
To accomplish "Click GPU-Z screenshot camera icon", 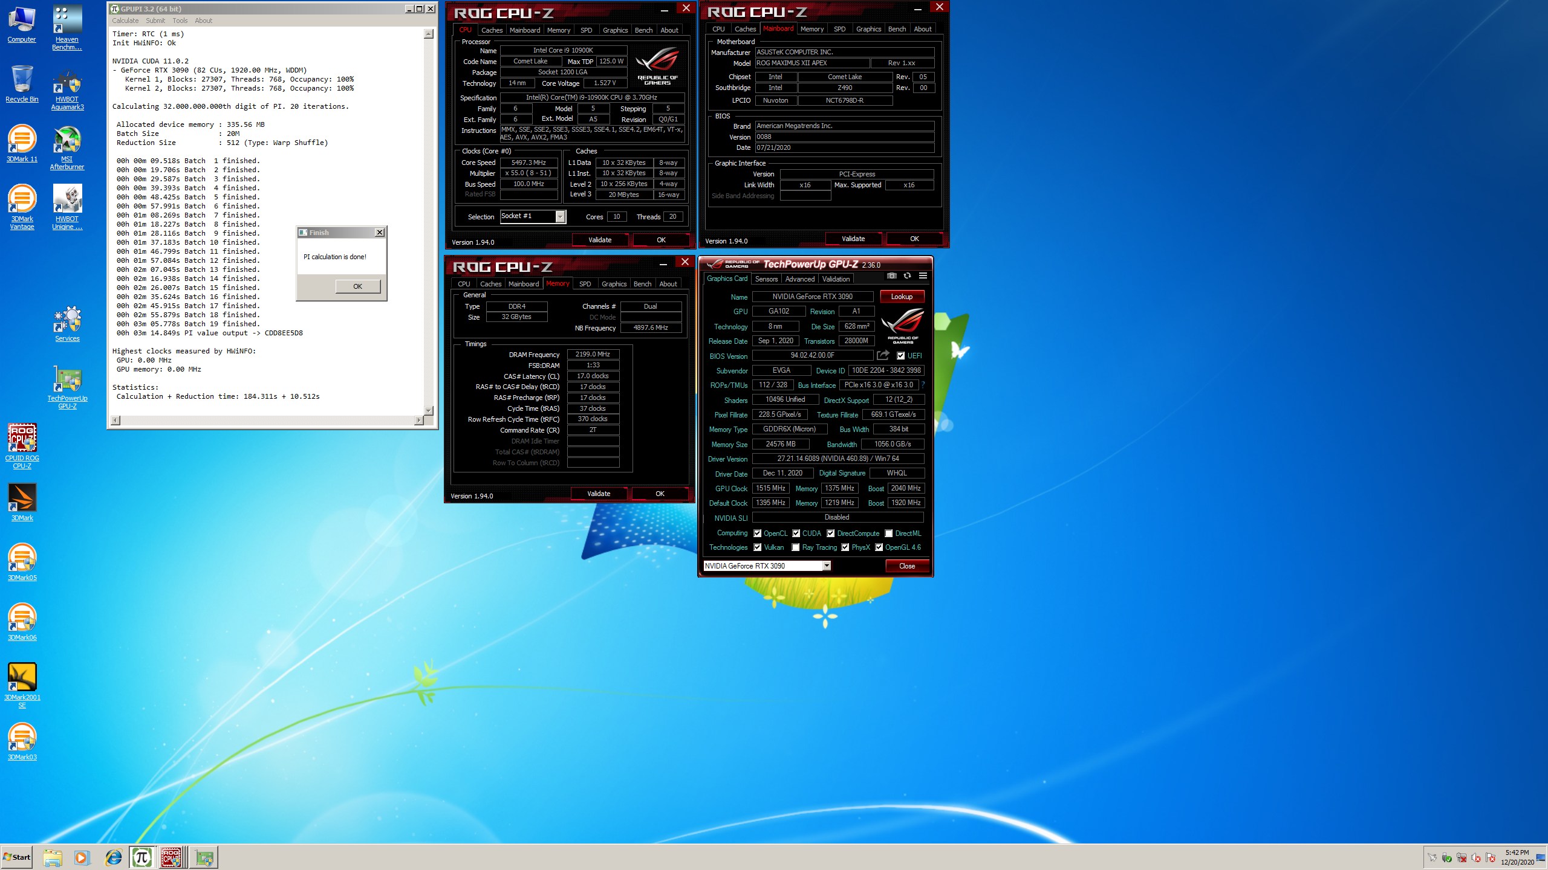I will pos(891,276).
